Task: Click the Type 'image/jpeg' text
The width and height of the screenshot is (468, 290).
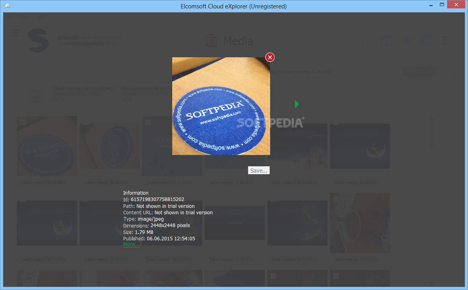Action: (151, 219)
